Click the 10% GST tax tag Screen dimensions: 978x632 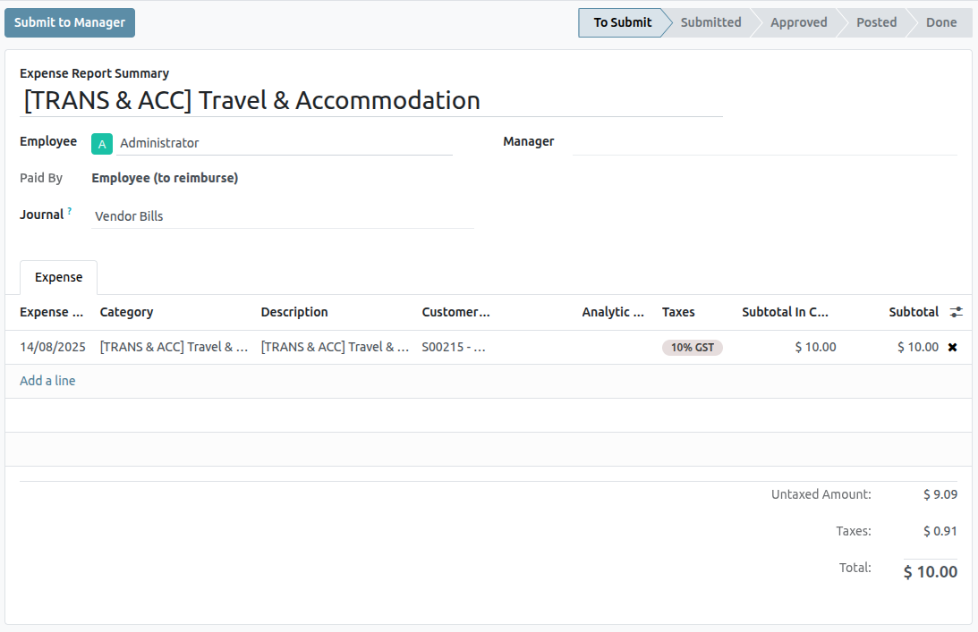[693, 348]
